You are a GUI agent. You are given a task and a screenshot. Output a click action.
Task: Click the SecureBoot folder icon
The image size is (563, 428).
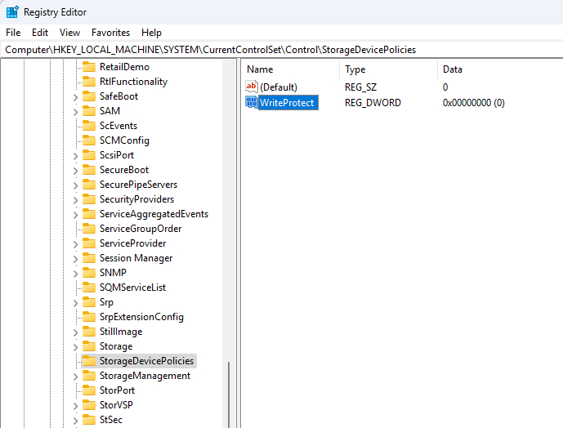(x=89, y=170)
